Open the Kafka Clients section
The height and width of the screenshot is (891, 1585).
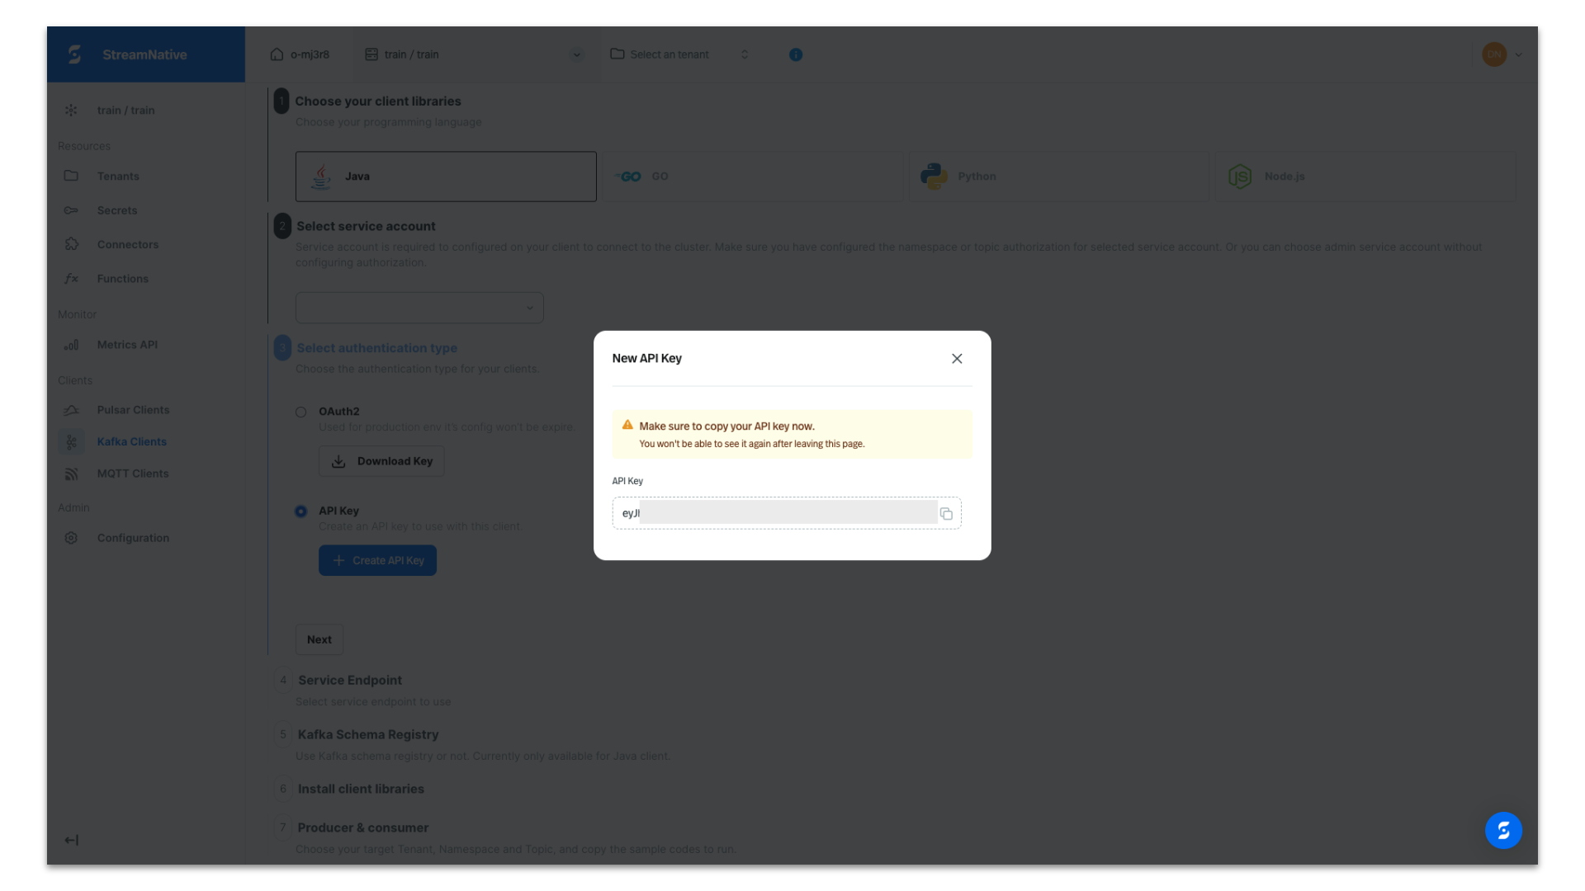131,441
